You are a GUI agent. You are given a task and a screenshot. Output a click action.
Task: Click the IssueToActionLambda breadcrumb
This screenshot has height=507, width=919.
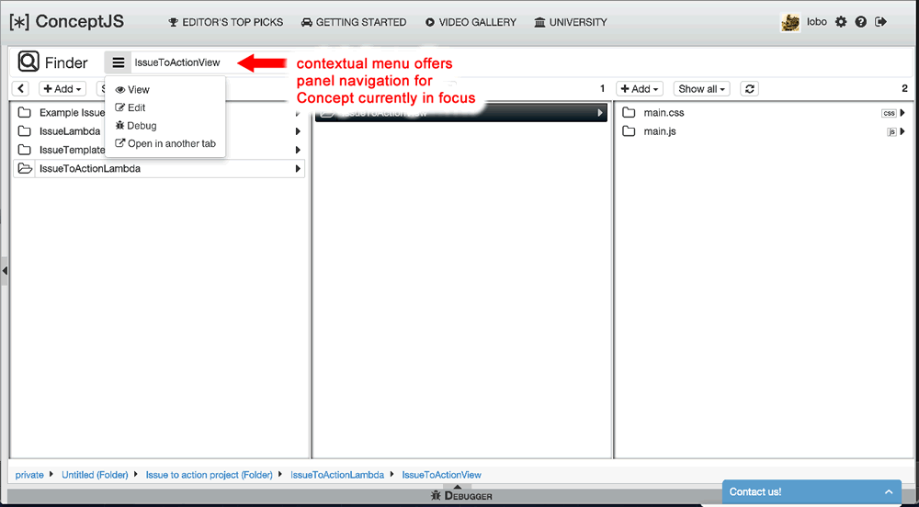(337, 475)
